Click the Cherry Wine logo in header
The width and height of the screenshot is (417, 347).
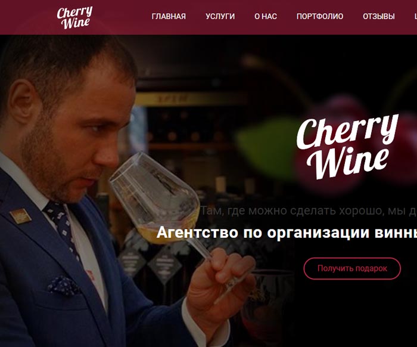[x=74, y=17]
